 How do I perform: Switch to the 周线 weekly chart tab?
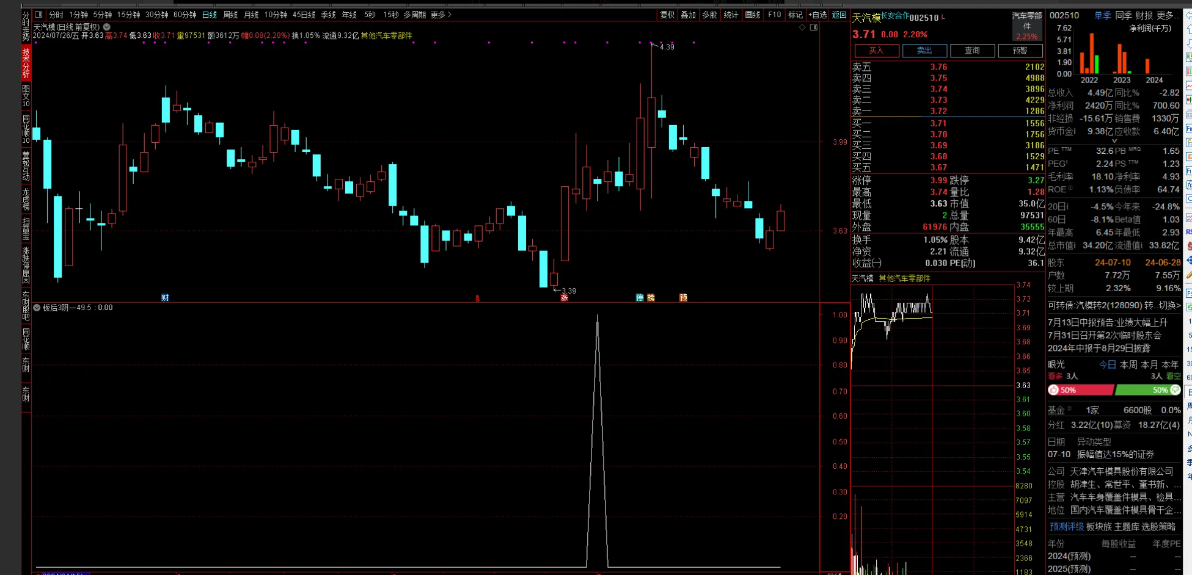point(230,15)
